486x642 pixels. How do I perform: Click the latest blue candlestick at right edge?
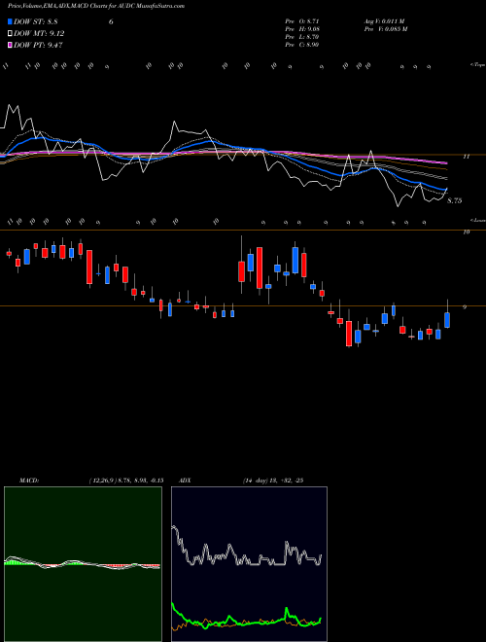point(447,320)
